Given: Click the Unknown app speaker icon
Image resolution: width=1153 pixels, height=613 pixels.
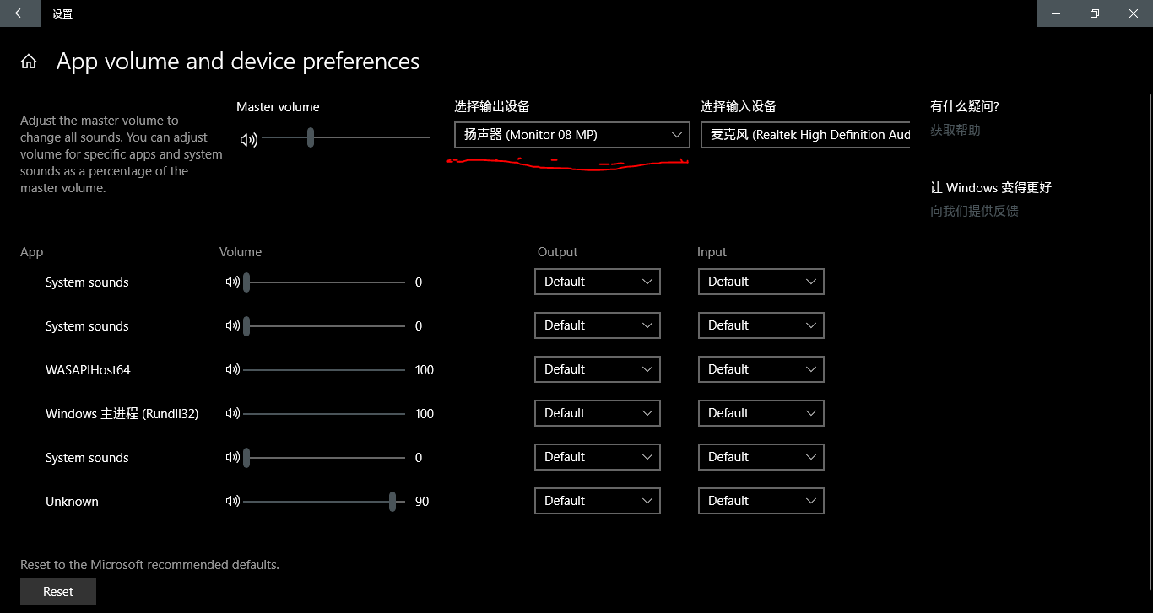Looking at the screenshot, I should 233,501.
